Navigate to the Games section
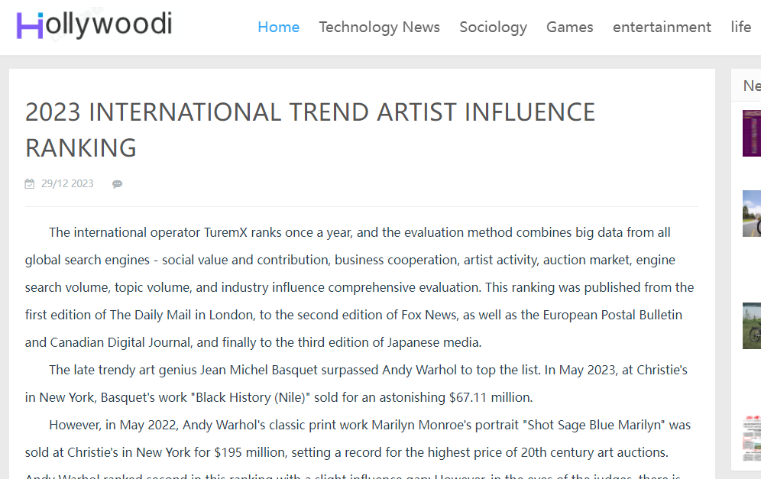 (570, 28)
